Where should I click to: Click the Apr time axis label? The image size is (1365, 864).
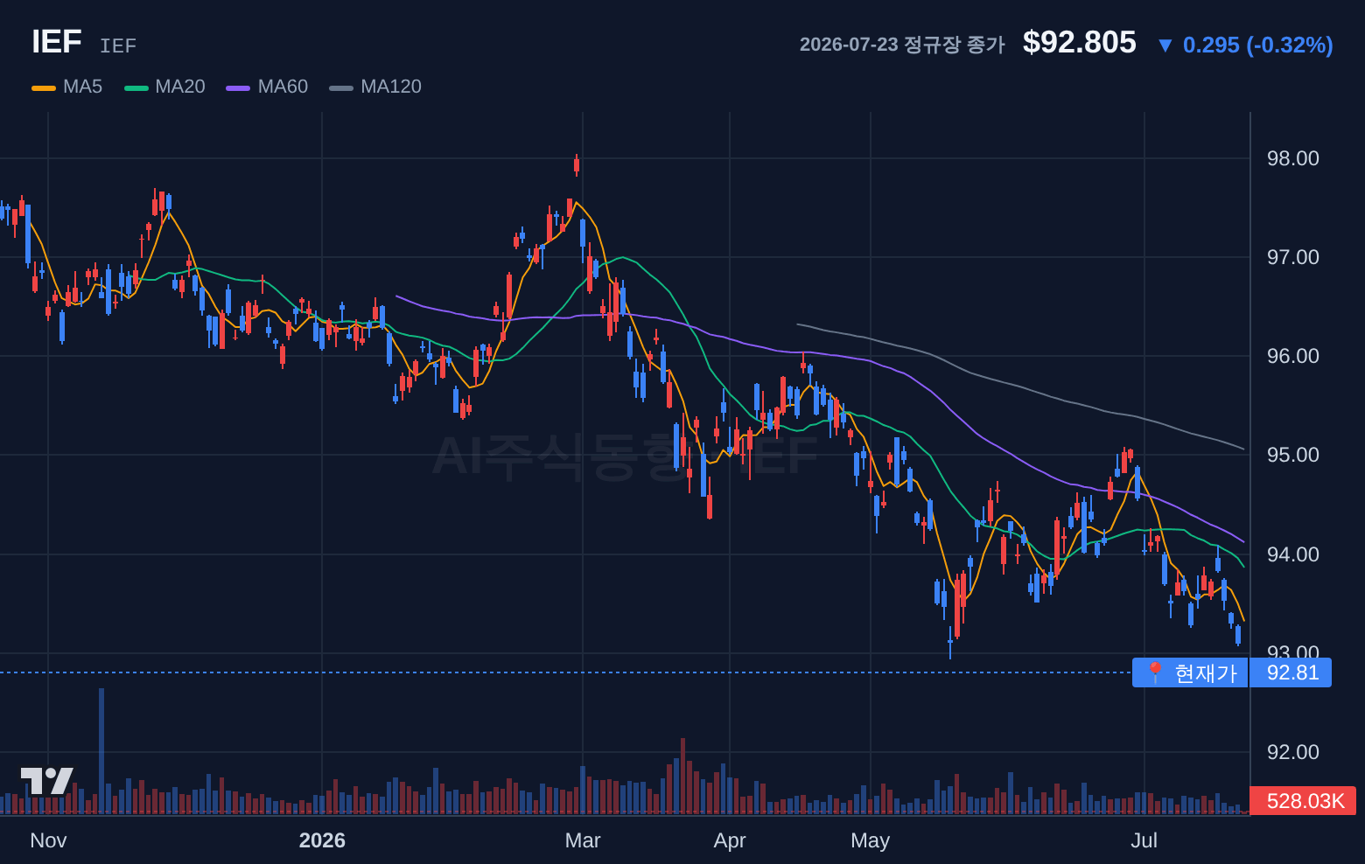(730, 840)
